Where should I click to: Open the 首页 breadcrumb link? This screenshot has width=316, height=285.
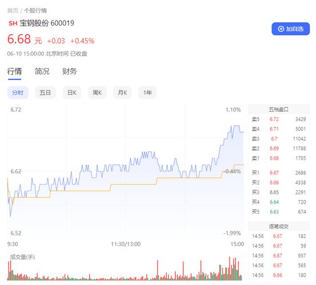tap(13, 10)
